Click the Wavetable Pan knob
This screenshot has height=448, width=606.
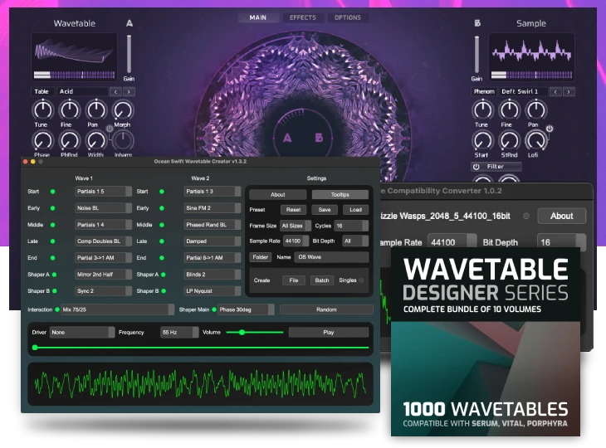click(95, 110)
